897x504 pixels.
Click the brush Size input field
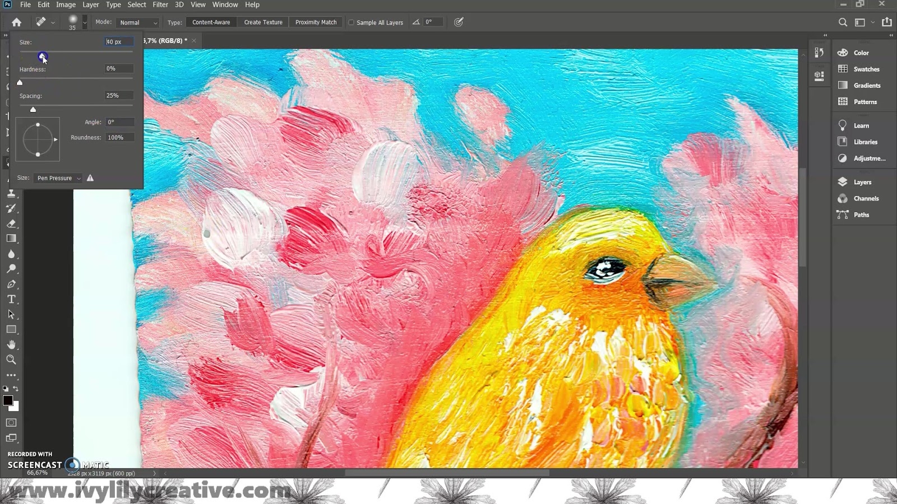pos(119,42)
